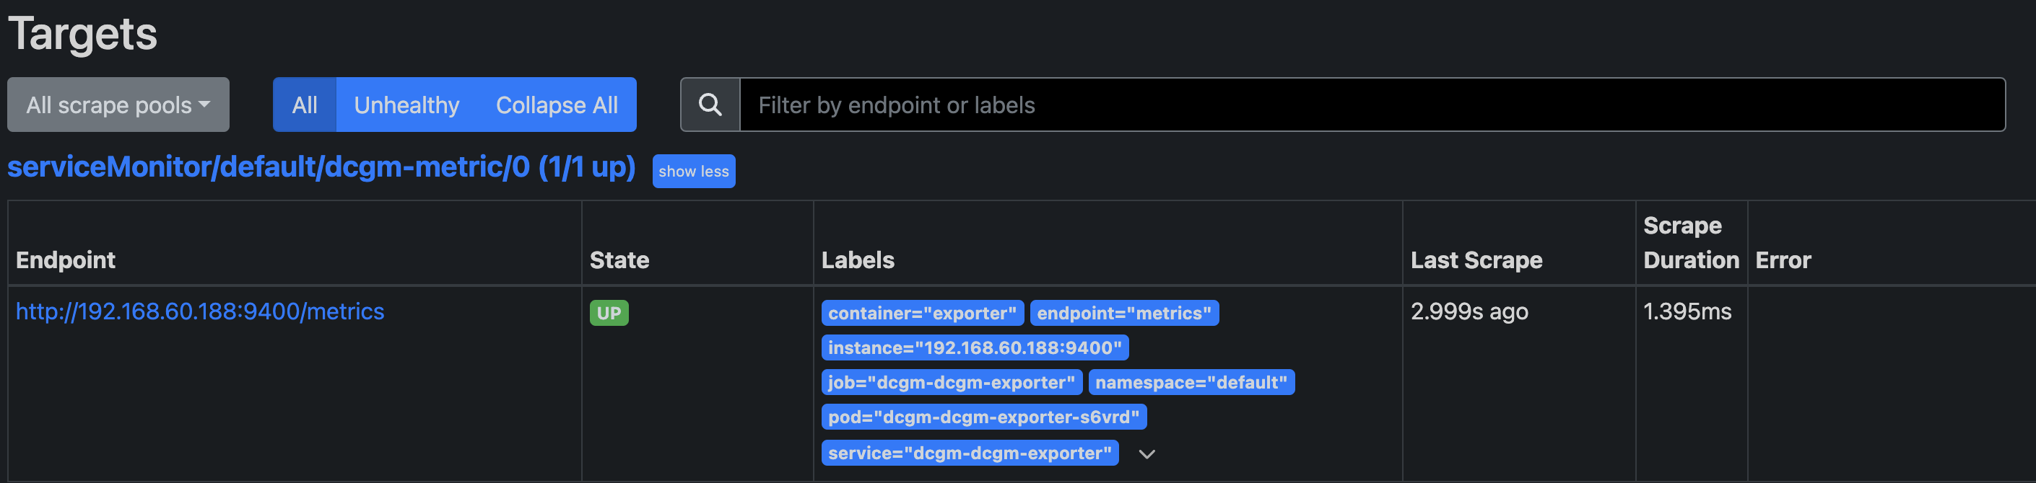Click the endpoint="metrics" label badge
The height and width of the screenshot is (483, 2036).
pos(1123,314)
